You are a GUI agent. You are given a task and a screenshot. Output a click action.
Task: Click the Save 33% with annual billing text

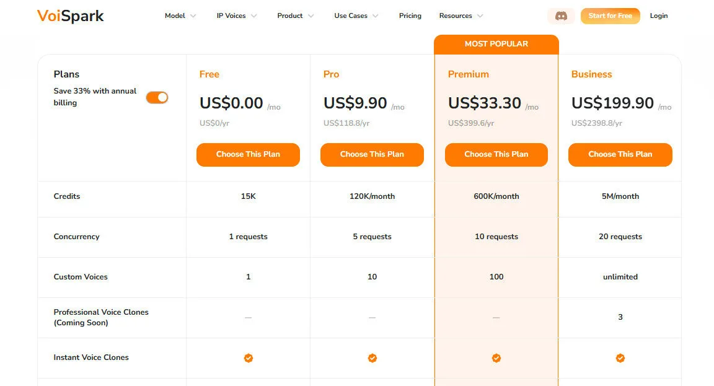coord(95,97)
